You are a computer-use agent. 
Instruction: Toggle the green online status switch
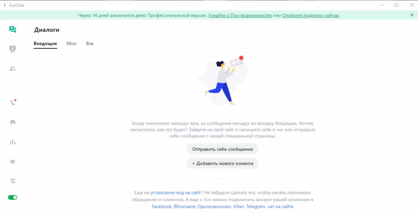tap(13, 197)
